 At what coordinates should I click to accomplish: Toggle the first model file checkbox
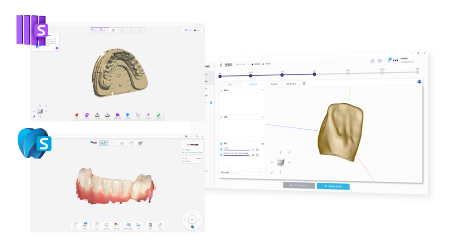tap(221, 150)
